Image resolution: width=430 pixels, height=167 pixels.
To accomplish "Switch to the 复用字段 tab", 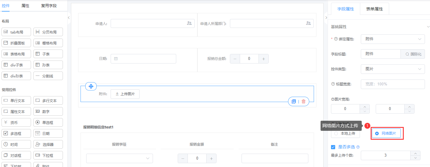I will [x=49, y=6].
